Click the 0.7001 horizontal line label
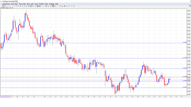This screenshot has width=191, height=107. click(184, 87)
